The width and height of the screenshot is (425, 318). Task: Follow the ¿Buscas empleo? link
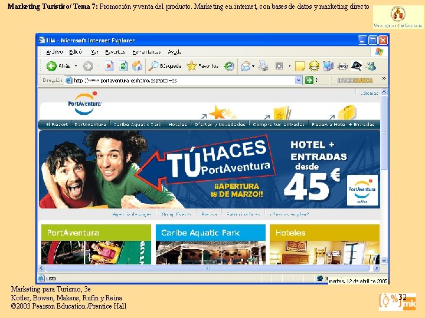[289, 214]
